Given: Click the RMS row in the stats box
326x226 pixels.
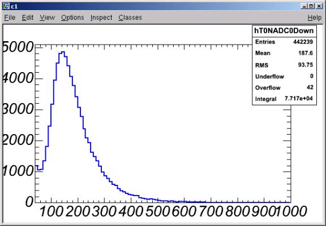Looking at the screenshot, I should click(x=284, y=65).
